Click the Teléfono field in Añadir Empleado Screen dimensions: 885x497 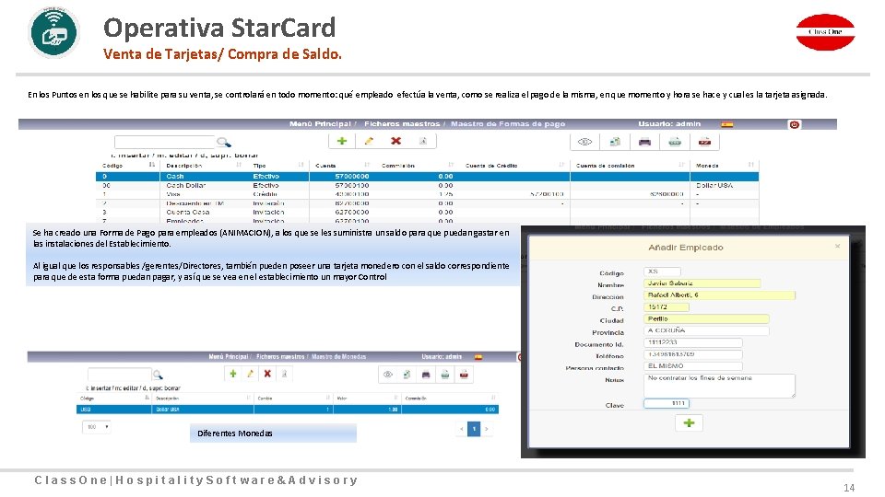[x=693, y=354]
